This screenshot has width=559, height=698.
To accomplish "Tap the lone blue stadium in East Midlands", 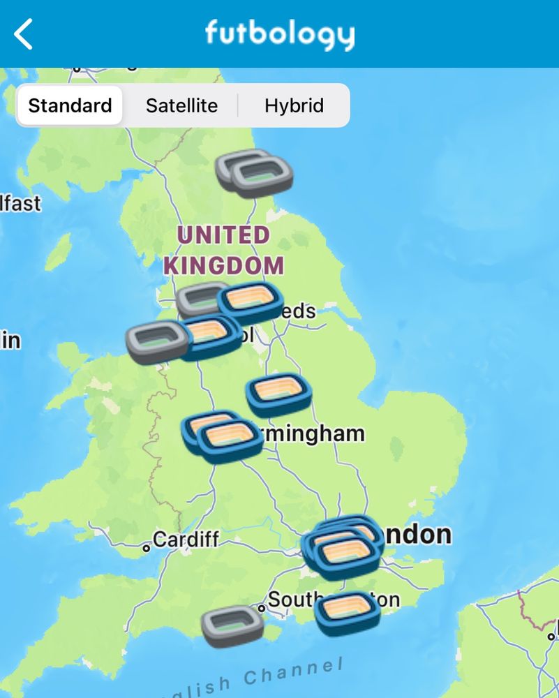I will (278, 394).
